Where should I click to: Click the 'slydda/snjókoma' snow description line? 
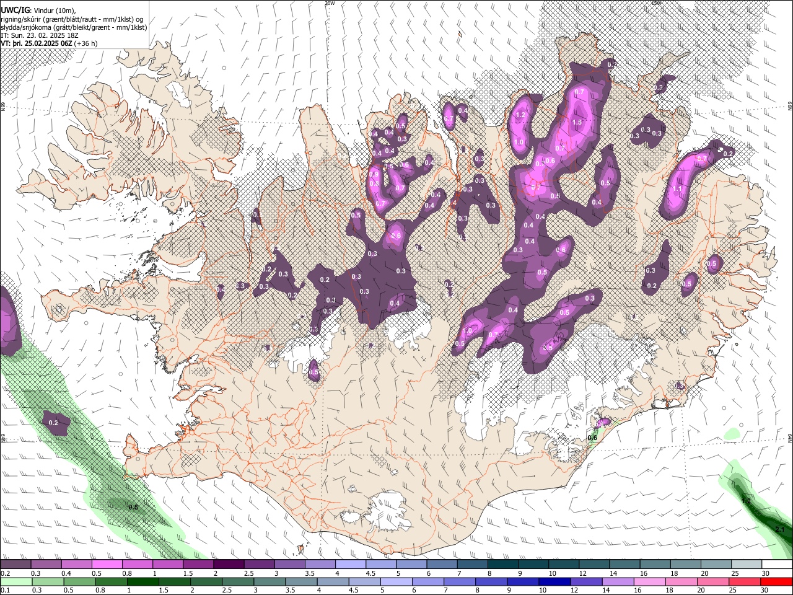(x=74, y=27)
